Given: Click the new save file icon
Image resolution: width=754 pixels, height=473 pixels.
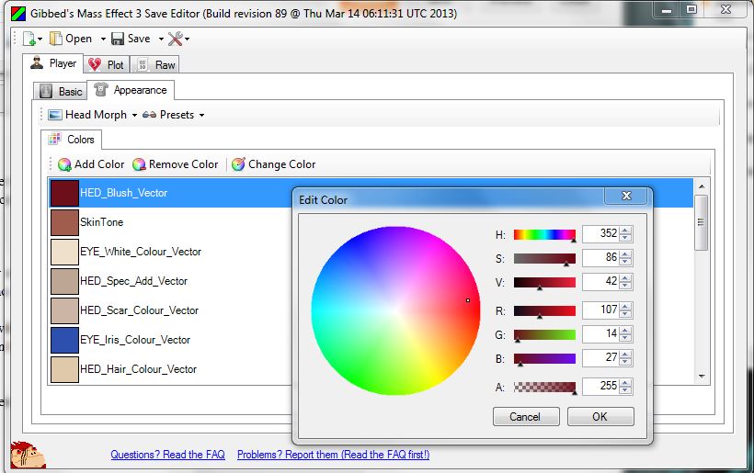Looking at the screenshot, I should click(x=29, y=39).
